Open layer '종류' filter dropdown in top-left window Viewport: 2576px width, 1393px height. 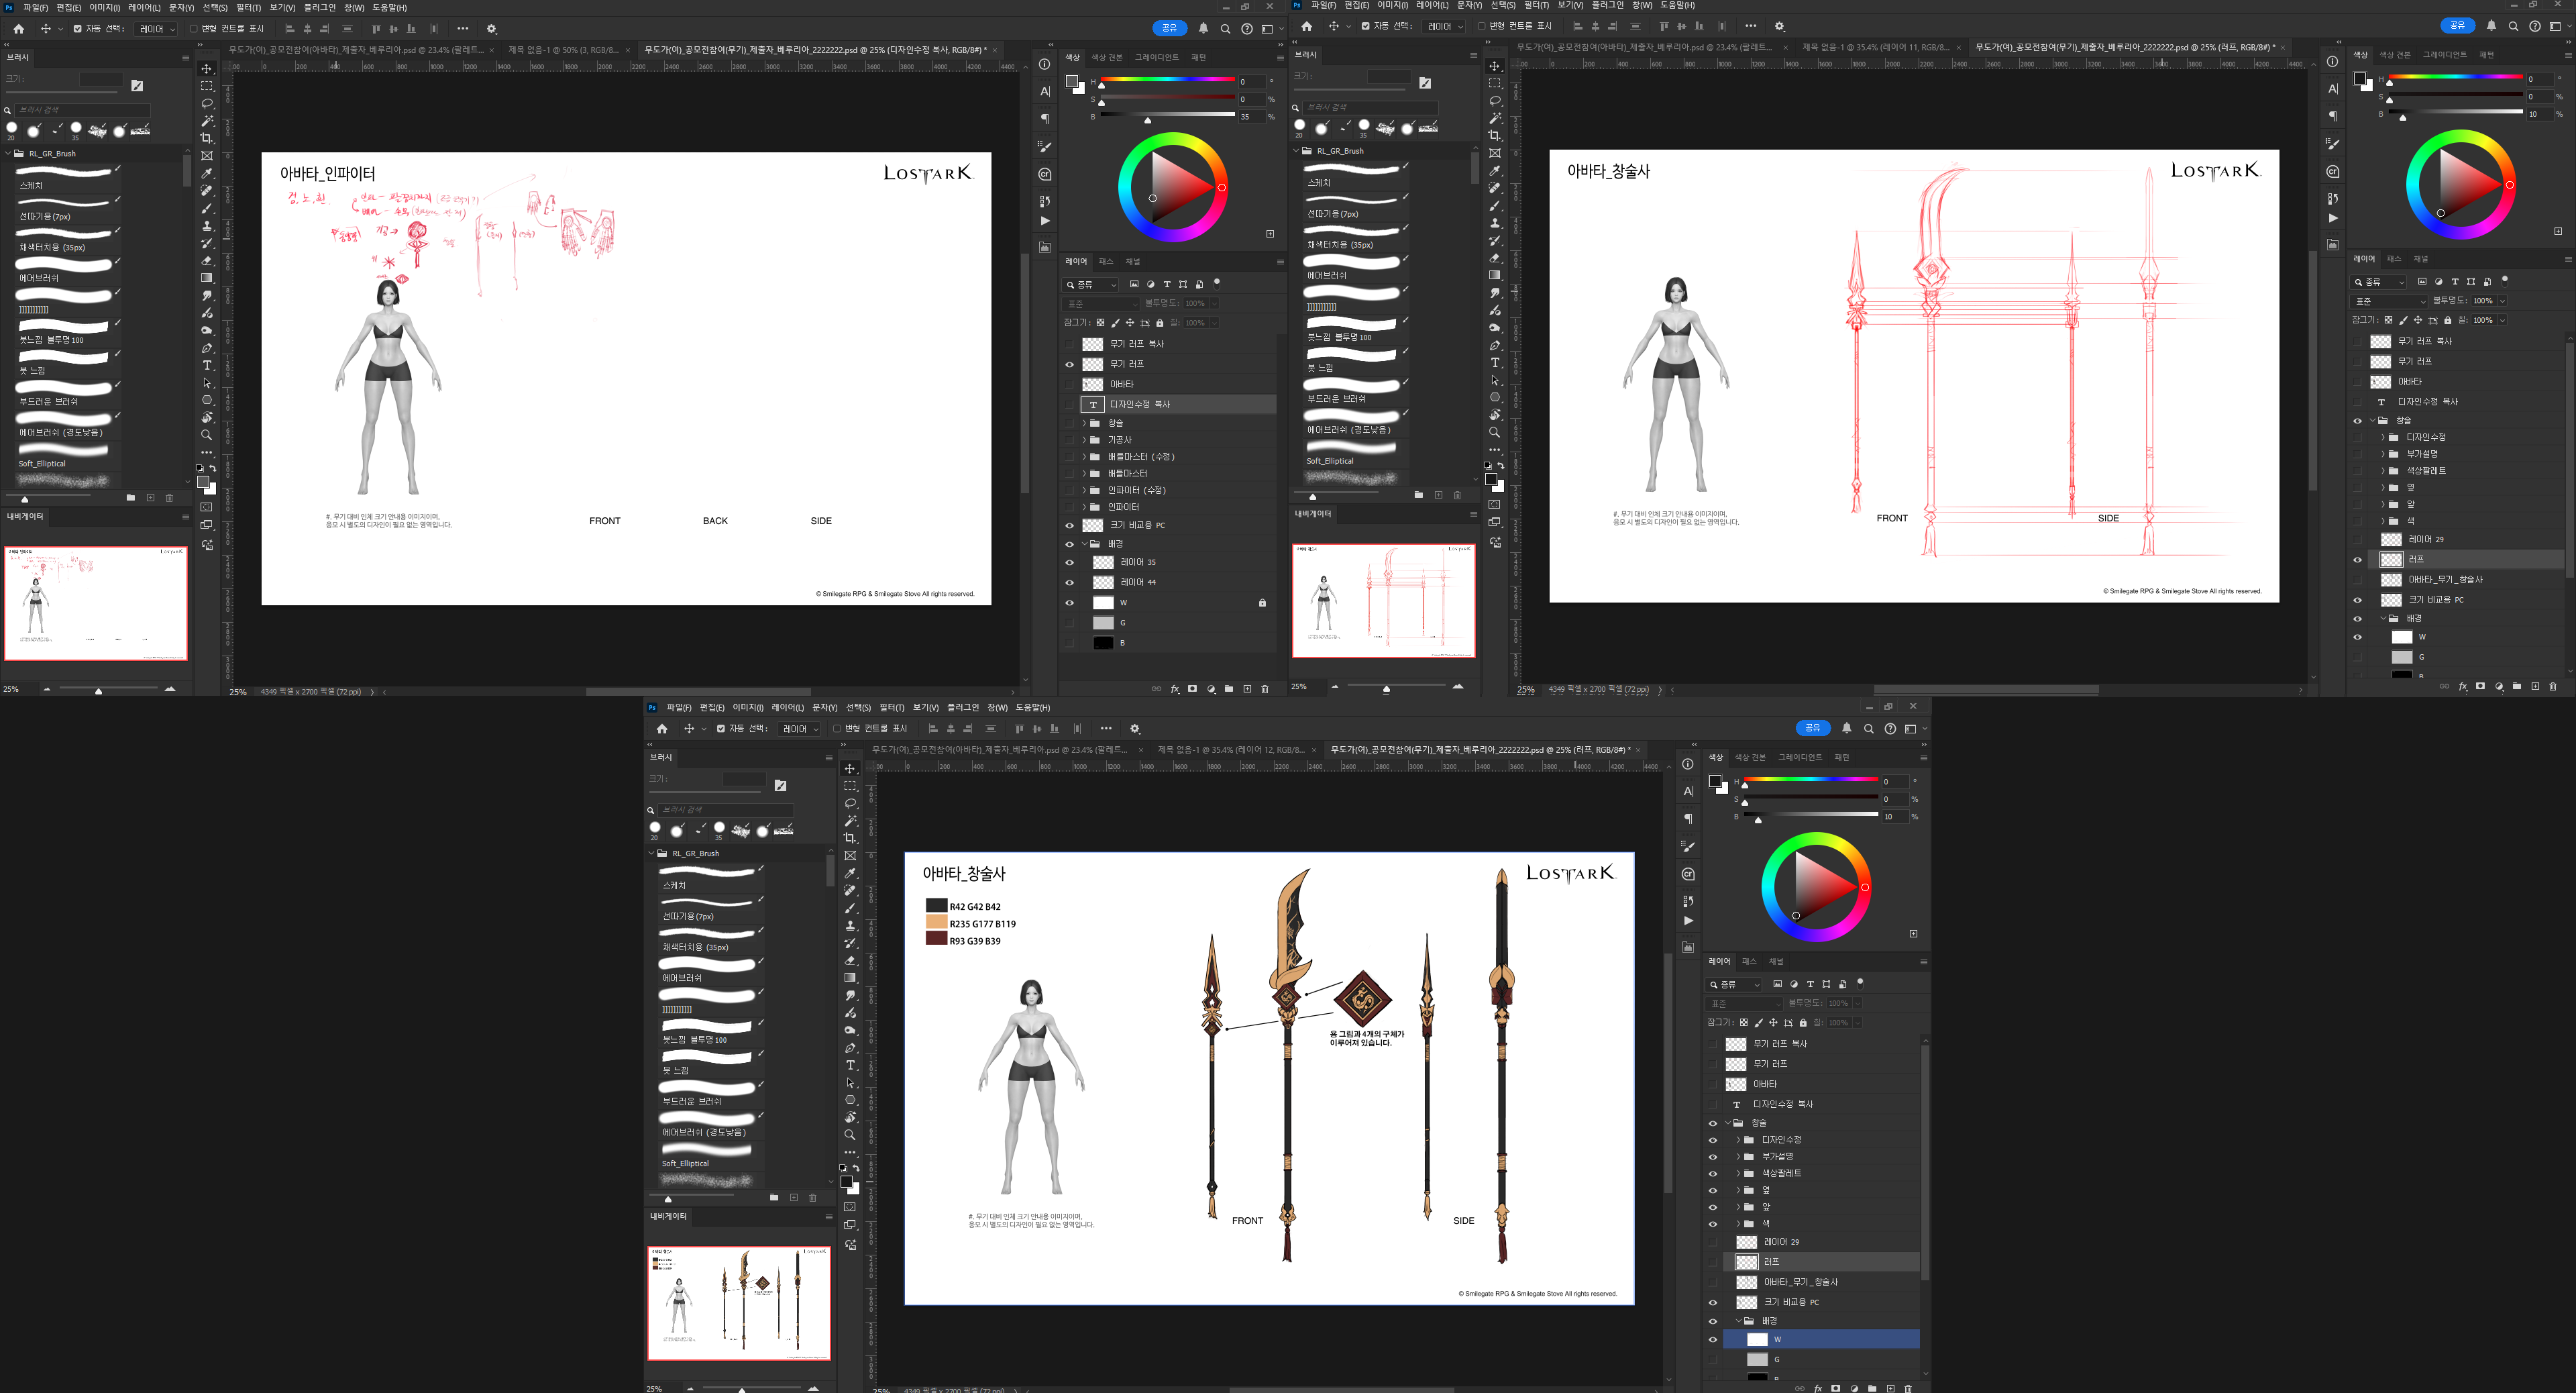coord(1091,285)
